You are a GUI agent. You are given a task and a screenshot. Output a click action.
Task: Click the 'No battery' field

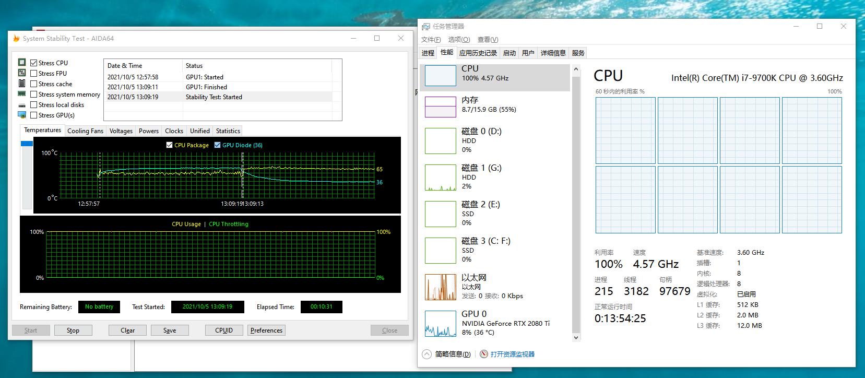(99, 307)
